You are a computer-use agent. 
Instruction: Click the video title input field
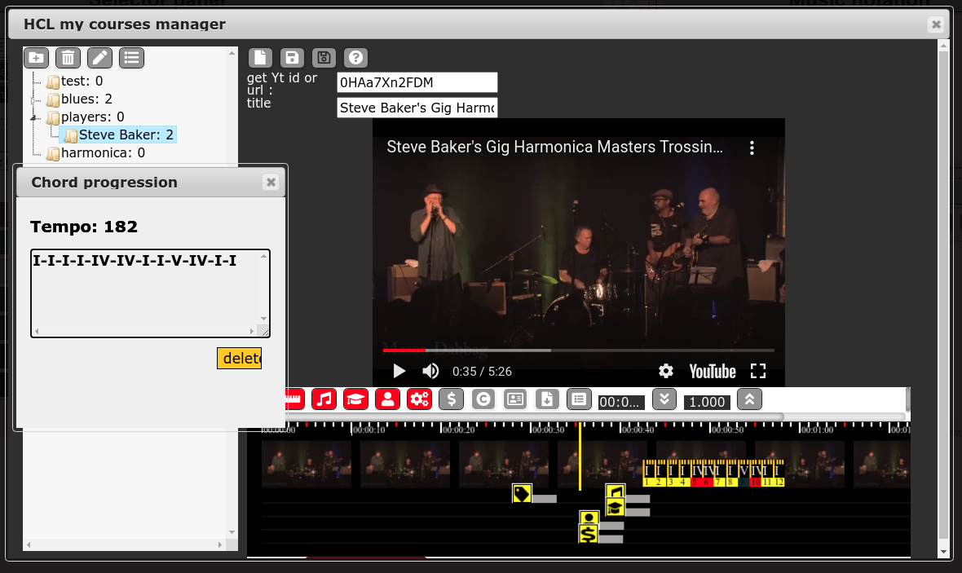[417, 108]
